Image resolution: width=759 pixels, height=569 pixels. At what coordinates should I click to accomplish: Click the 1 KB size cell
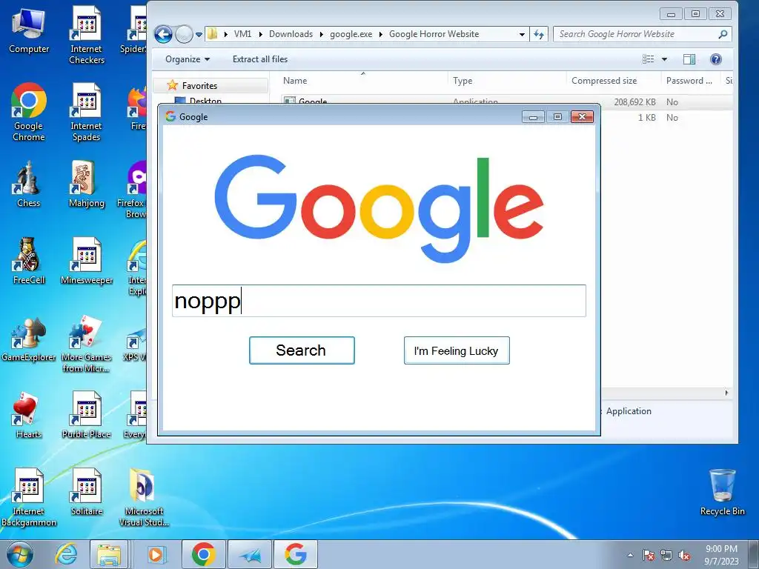point(646,118)
